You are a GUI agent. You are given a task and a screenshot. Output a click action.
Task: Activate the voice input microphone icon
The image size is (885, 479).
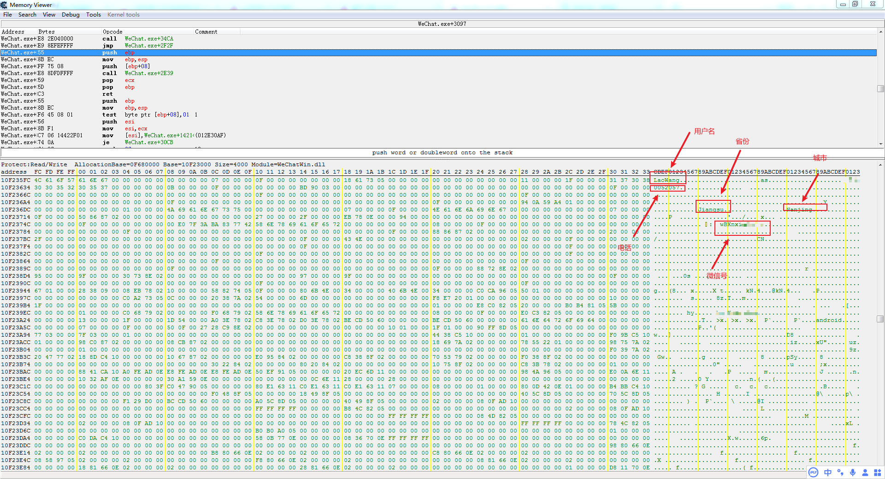pos(853,472)
